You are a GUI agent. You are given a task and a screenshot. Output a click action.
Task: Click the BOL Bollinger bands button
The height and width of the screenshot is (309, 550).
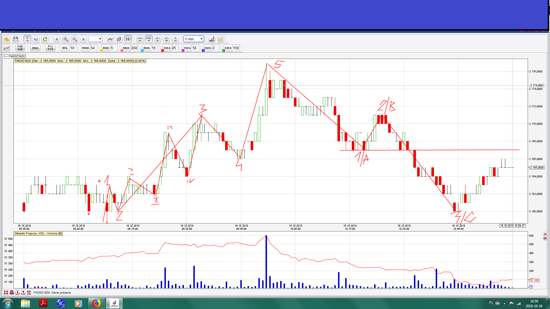click(65, 48)
